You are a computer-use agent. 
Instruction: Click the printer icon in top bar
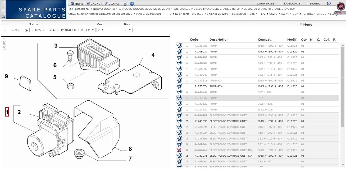pos(125,4)
